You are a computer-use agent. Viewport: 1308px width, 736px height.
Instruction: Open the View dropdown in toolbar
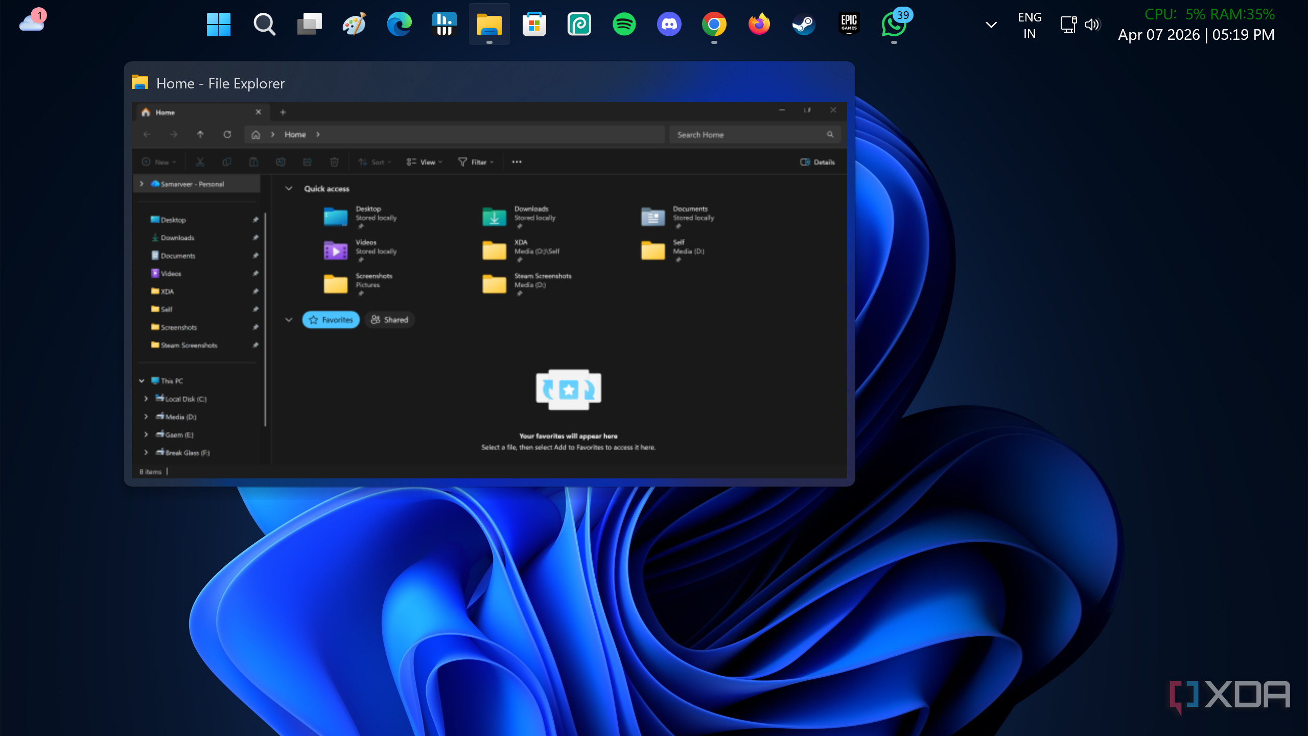[x=424, y=162]
